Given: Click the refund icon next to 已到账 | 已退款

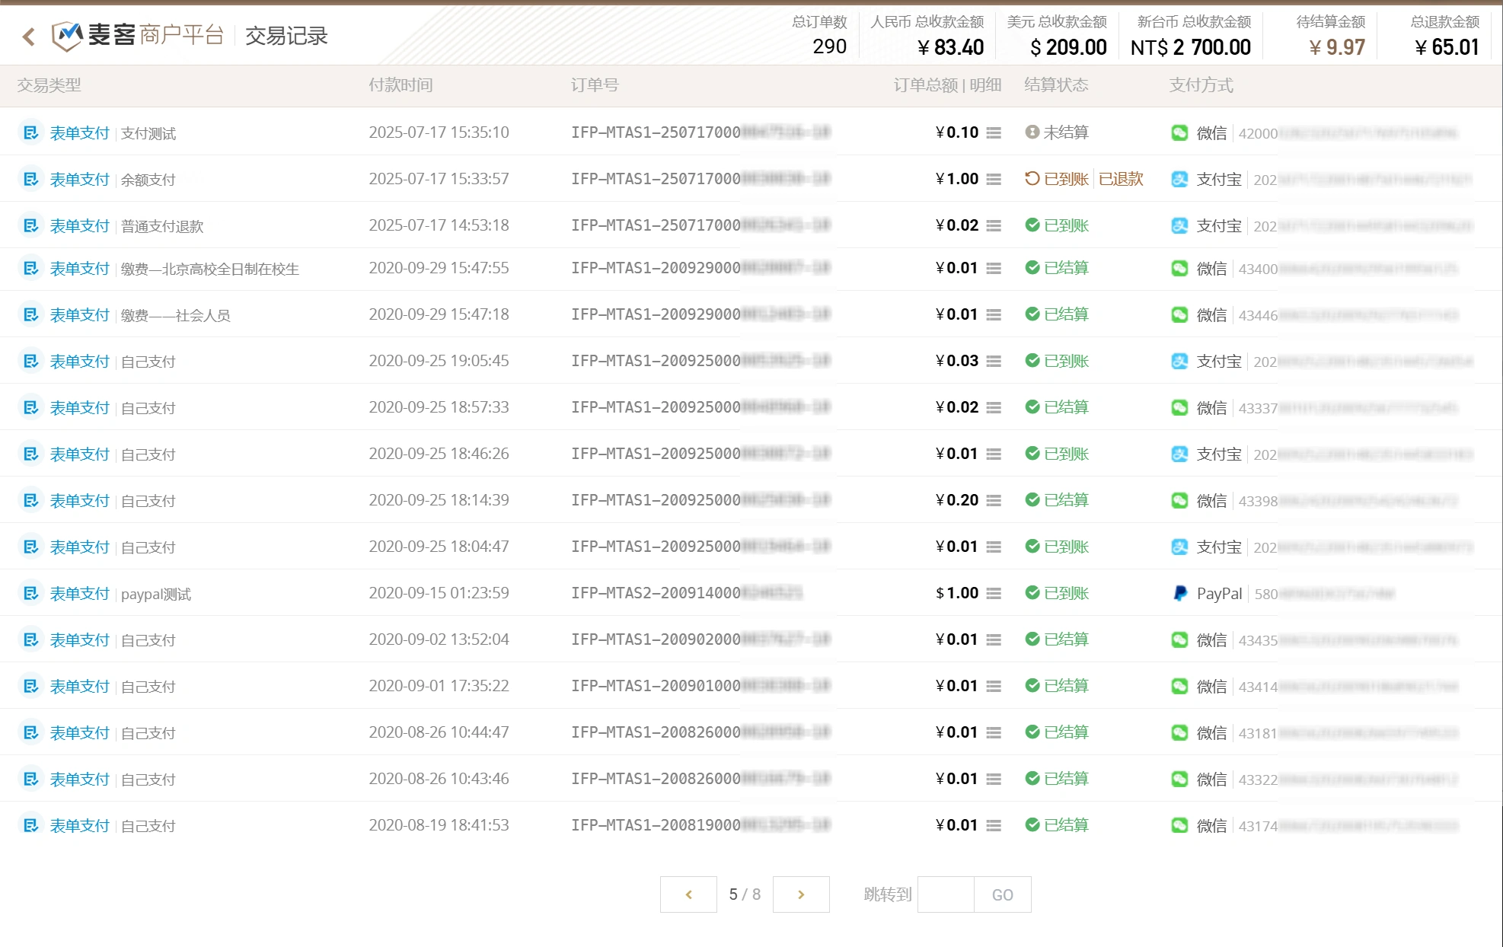Looking at the screenshot, I should click(x=1032, y=179).
